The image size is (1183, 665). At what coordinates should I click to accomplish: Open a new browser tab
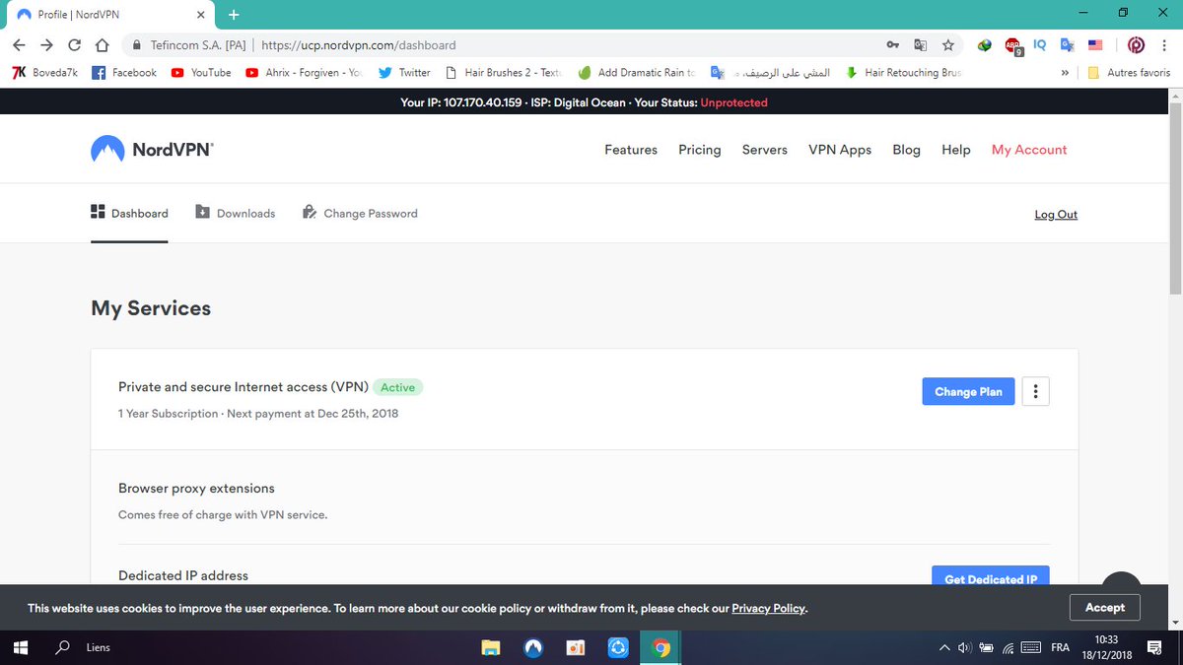point(234,15)
